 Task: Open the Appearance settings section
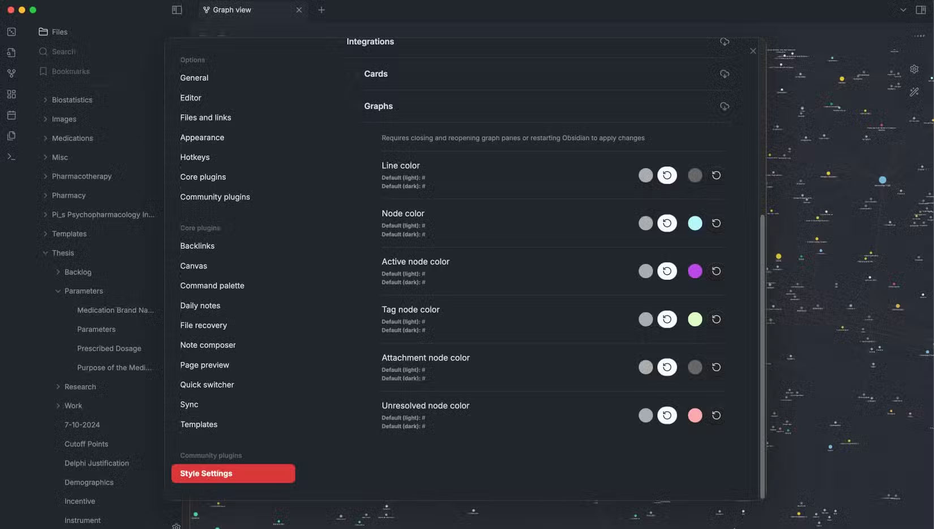coord(202,137)
